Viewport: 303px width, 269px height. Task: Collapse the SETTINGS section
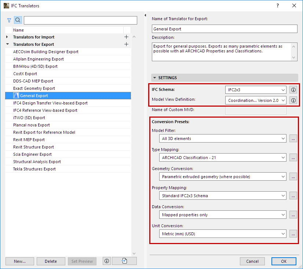[154, 78]
